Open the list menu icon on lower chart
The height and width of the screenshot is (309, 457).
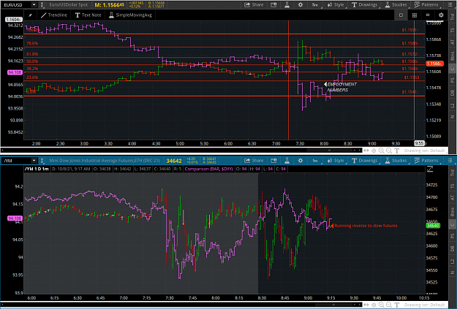coord(450,161)
